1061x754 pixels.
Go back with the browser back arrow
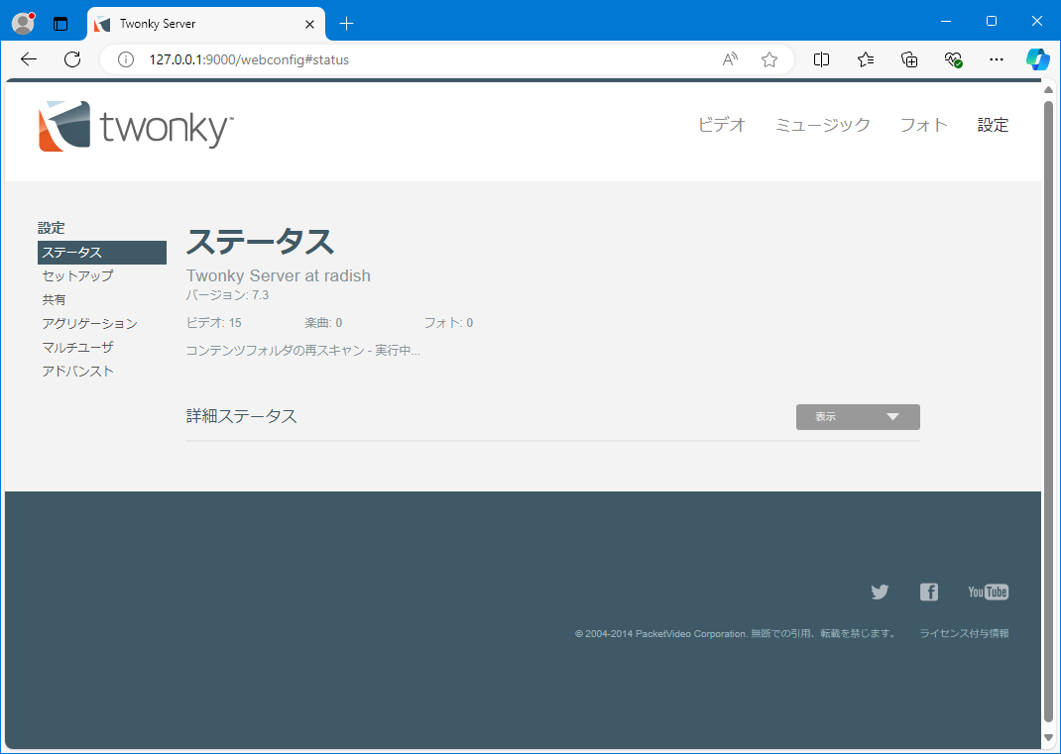click(29, 59)
